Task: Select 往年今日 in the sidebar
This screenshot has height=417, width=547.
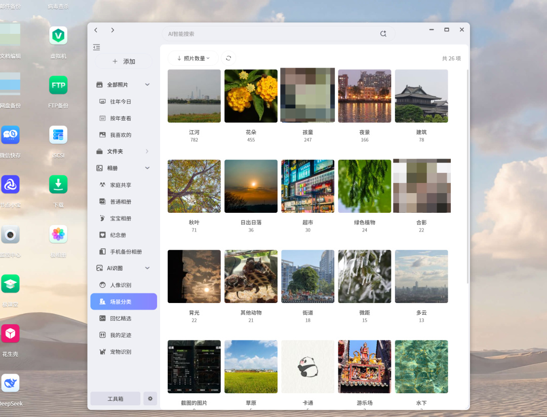Action: (x=124, y=101)
